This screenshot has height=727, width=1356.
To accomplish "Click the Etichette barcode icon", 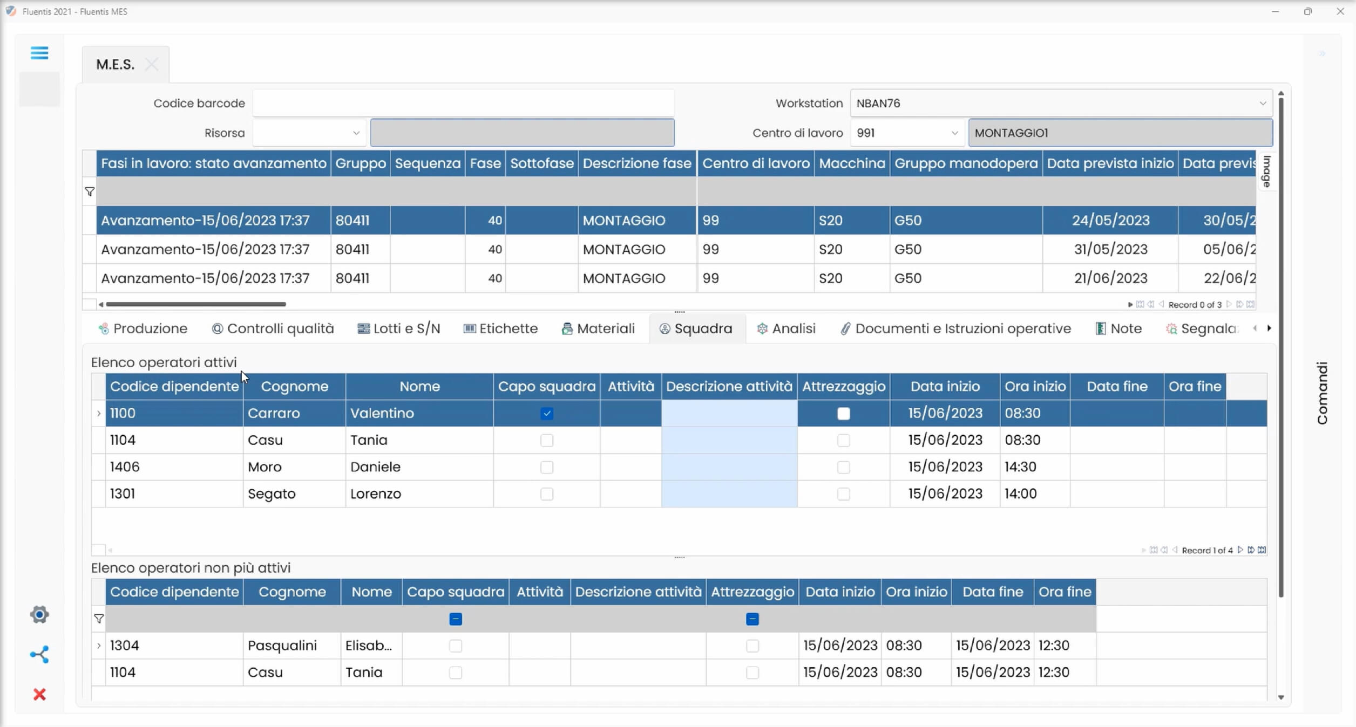I will (x=470, y=328).
